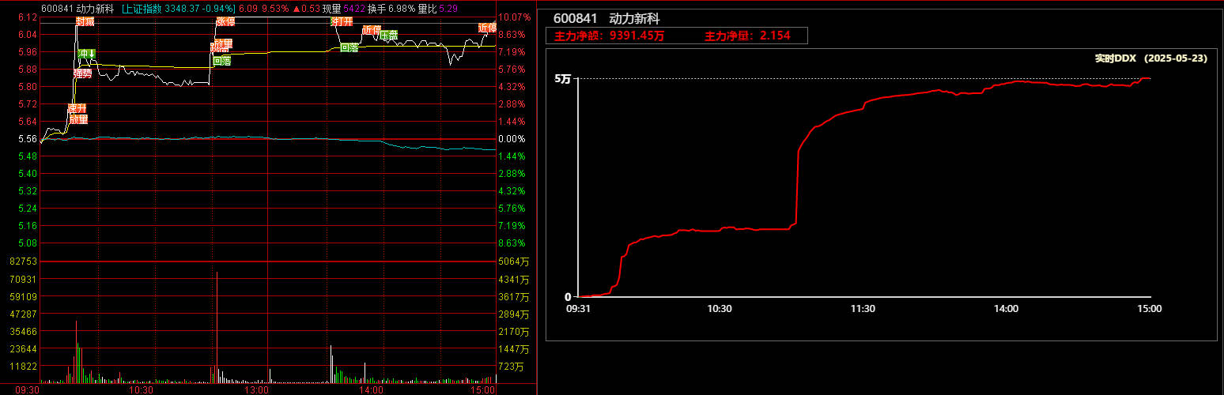Open the 速升 marker tag
The width and height of the screenshot is (1224, 395).
[77, 108]
